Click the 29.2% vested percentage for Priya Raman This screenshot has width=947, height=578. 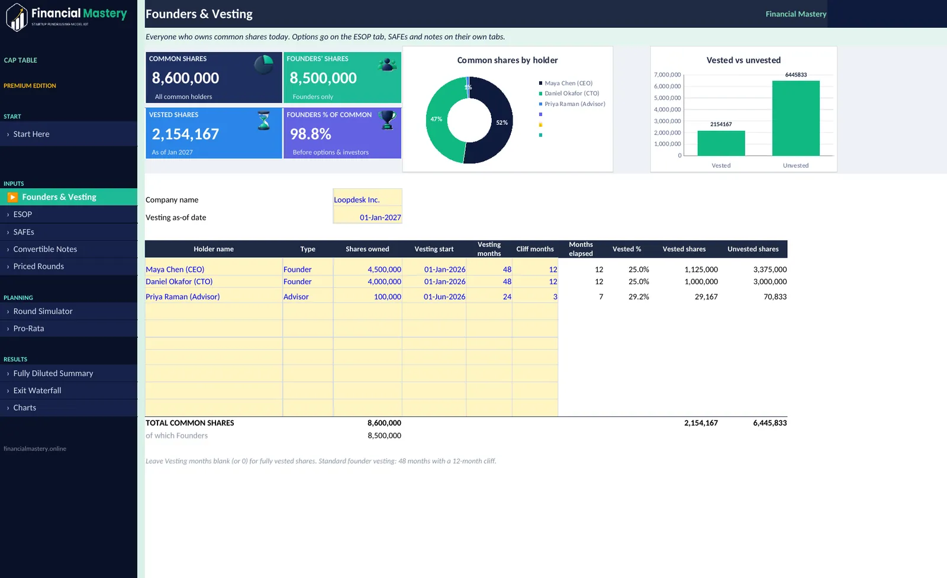[x=639, y=297]
